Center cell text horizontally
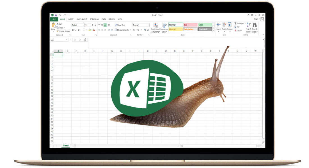309x168 pixels. click(x=102, y=30)
